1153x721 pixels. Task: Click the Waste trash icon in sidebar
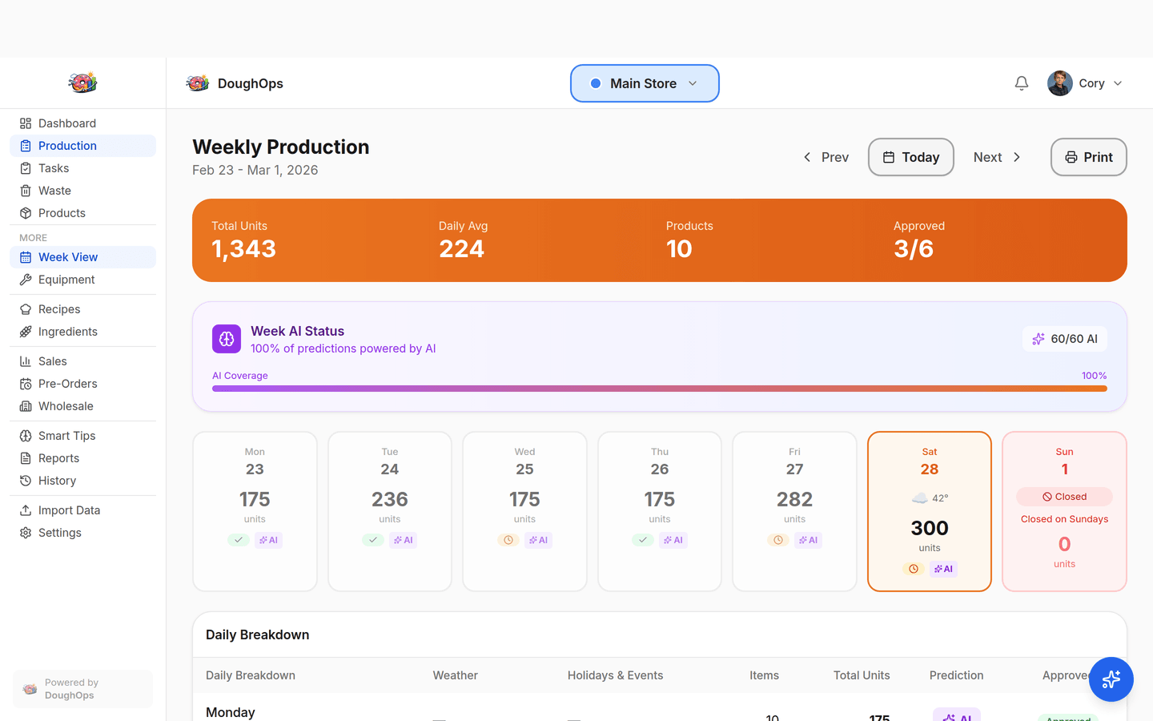point(25,190)
